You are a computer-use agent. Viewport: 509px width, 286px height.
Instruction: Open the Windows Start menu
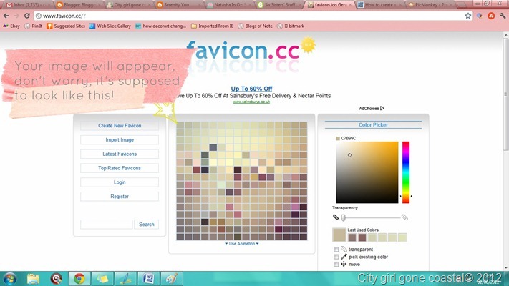10,279
